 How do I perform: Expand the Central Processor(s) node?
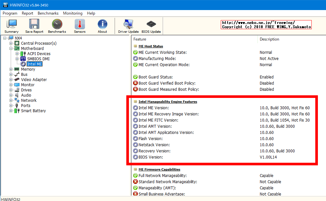click(11, 43)
